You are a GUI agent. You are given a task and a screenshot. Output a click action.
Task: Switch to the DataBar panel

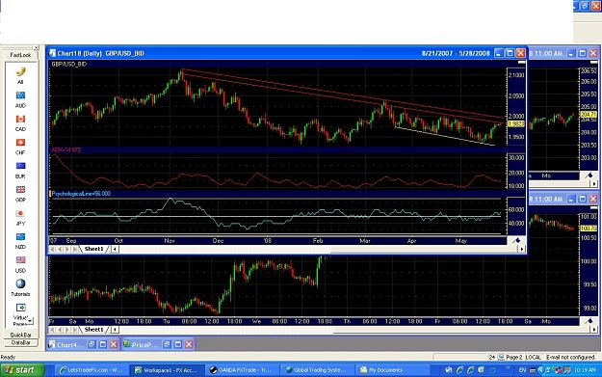click(x=21, y=342)
